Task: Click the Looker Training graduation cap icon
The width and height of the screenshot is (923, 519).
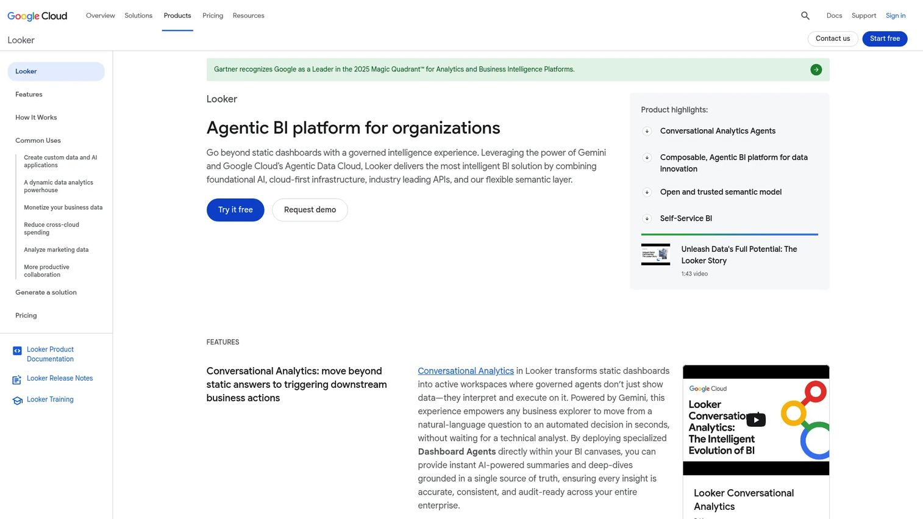Action: click(17, 401)
